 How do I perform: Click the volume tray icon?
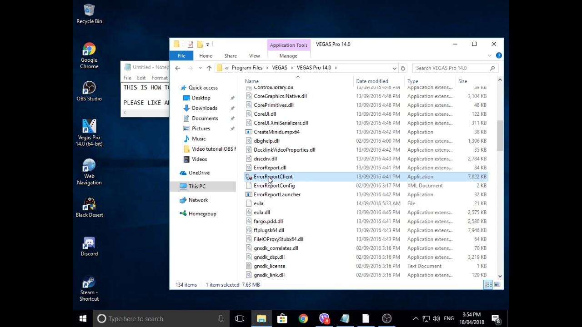tap(436, 319)
